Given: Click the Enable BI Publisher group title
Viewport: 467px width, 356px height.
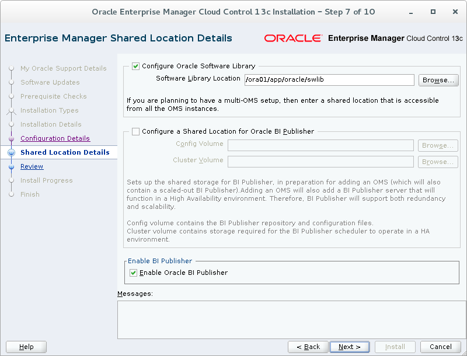Looking at the screenshot, I should (x=160, y=261).
